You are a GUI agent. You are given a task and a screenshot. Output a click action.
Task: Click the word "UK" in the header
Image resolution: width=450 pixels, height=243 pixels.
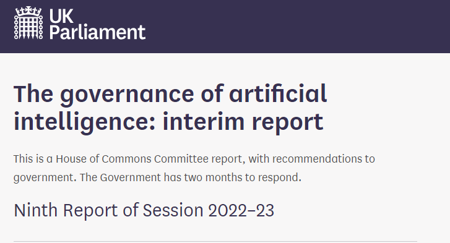tap(61, 16)
